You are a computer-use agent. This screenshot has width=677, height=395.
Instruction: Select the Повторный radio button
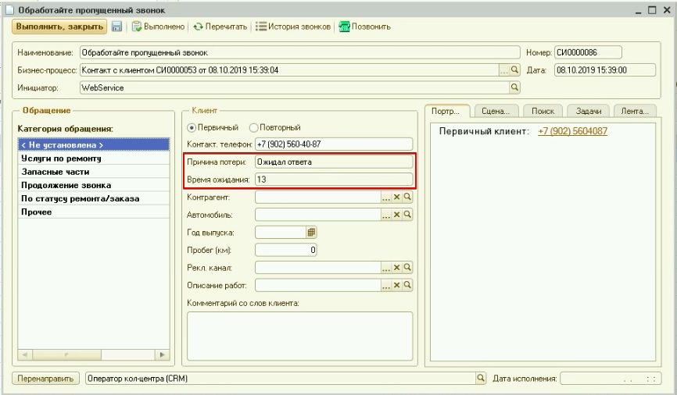pyautogui.click(x=253, y=127)
